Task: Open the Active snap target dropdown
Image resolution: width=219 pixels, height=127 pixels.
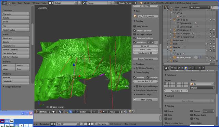Action: [x=115, y=112]
